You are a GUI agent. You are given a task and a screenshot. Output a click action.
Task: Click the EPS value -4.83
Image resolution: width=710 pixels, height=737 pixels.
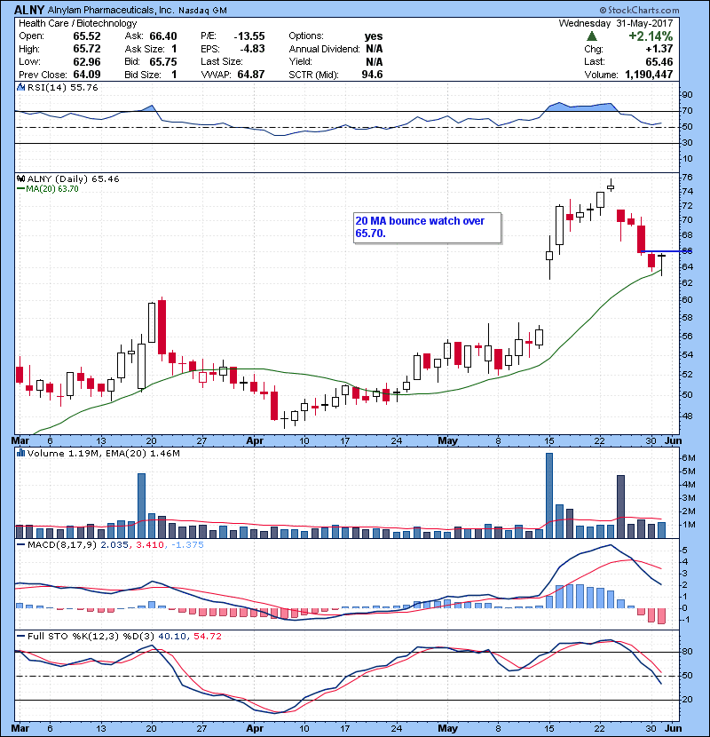(252, 49)
